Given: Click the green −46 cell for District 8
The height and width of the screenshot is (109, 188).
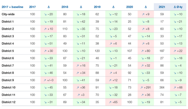Looking at the screenshot, I should [x=49, y=73].
